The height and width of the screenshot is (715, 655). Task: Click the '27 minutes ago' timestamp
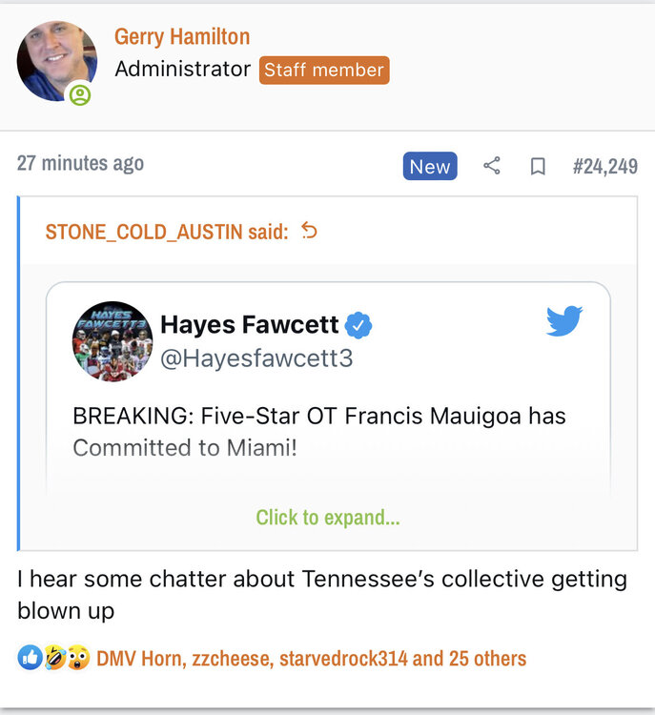pyautogui.click(x=80, y=163)
